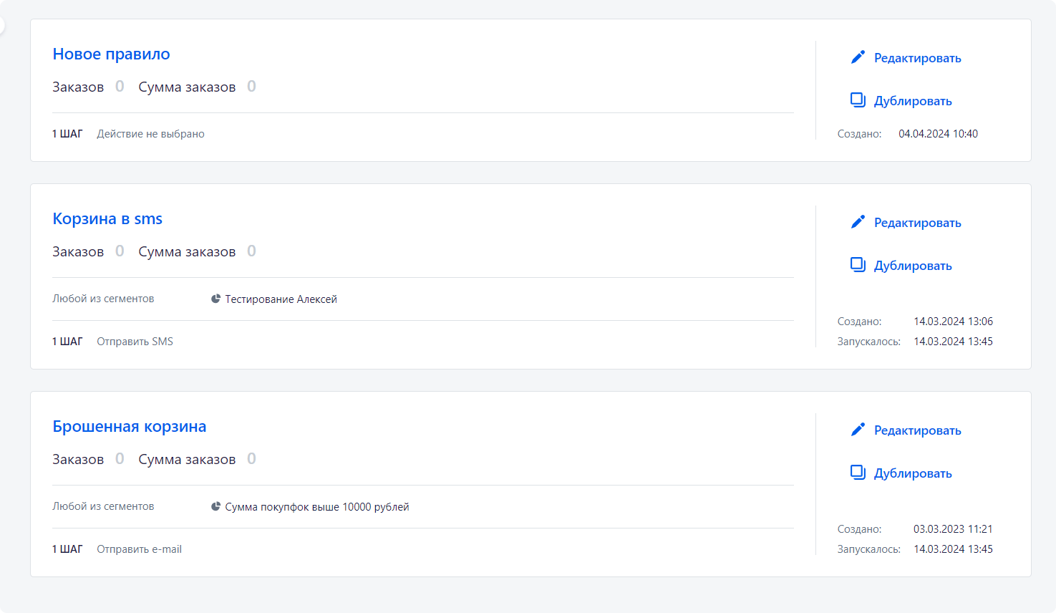Click Любой из сегментов in Брошенная корзина card
Viewport: 1056px width, 613px height.
pyautogui.click(x=103, y=506)
